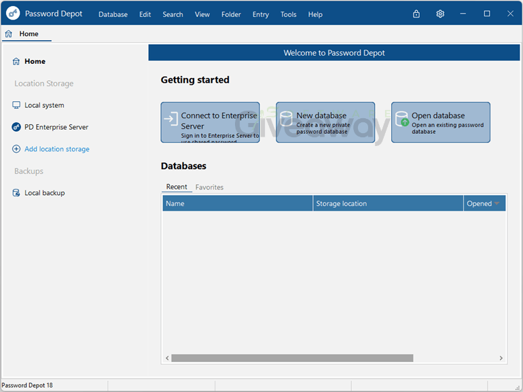Close the Password Depot window
The height and width of the screenshot is (392, 523).
[x=510, y=14]
